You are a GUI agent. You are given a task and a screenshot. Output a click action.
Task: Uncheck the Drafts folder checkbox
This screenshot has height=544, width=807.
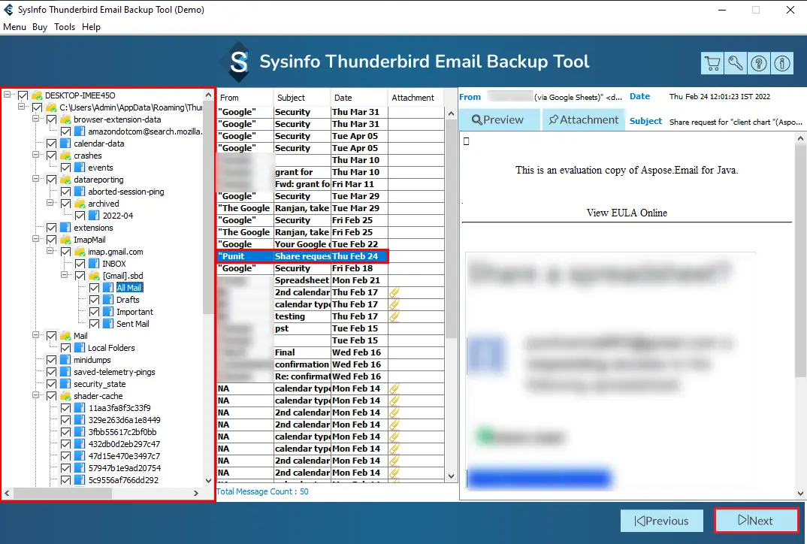coord(95,300)
